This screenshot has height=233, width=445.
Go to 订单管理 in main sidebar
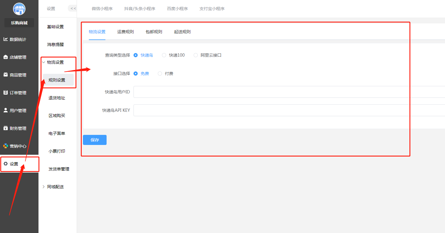[18, 93]
